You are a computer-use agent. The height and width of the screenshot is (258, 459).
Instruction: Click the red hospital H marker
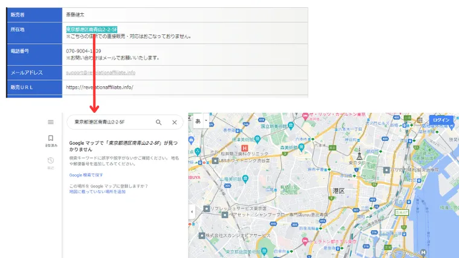[244, 148]
